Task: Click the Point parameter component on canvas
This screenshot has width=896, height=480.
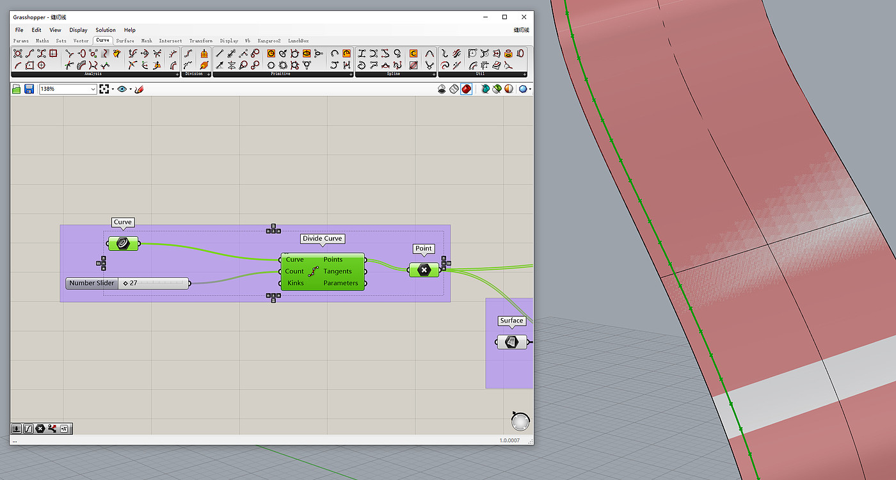Action: click(x=424, y=270)
